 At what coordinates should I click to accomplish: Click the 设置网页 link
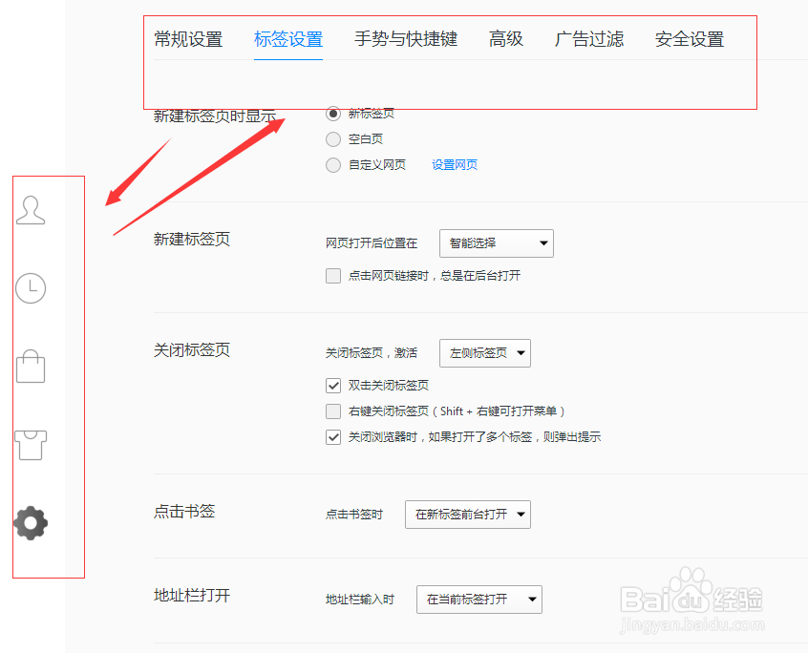coord(454,164)
